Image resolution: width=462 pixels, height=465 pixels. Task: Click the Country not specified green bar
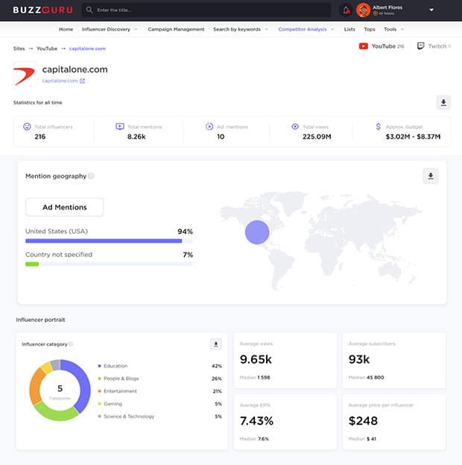click(x=32, y=265)
